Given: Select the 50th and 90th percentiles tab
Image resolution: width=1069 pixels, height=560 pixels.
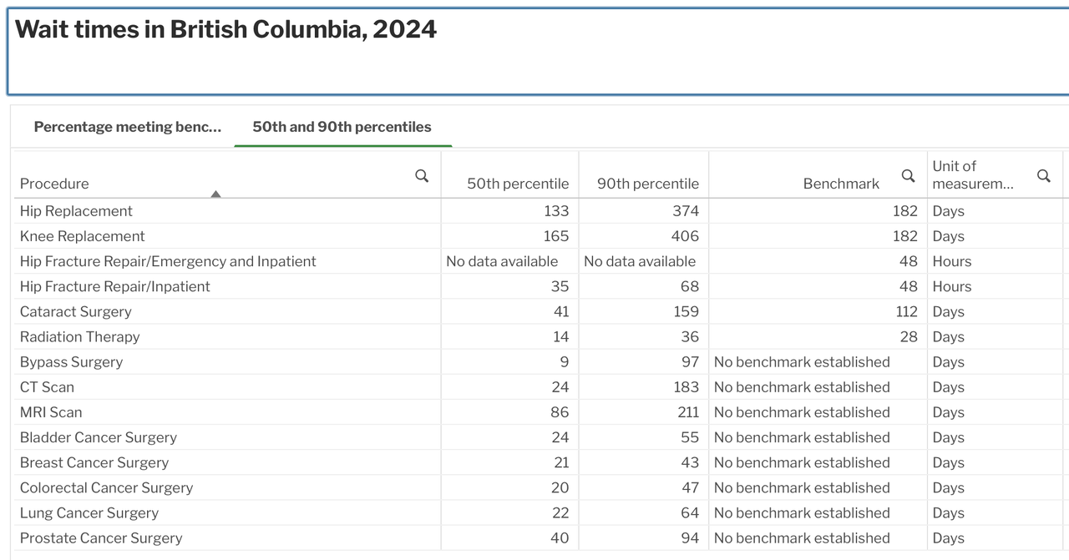Looking at the screenshot, I should click(x=342, y=127).
